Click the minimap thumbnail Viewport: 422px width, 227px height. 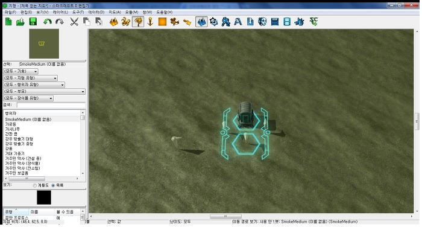(x=44, y=43)
